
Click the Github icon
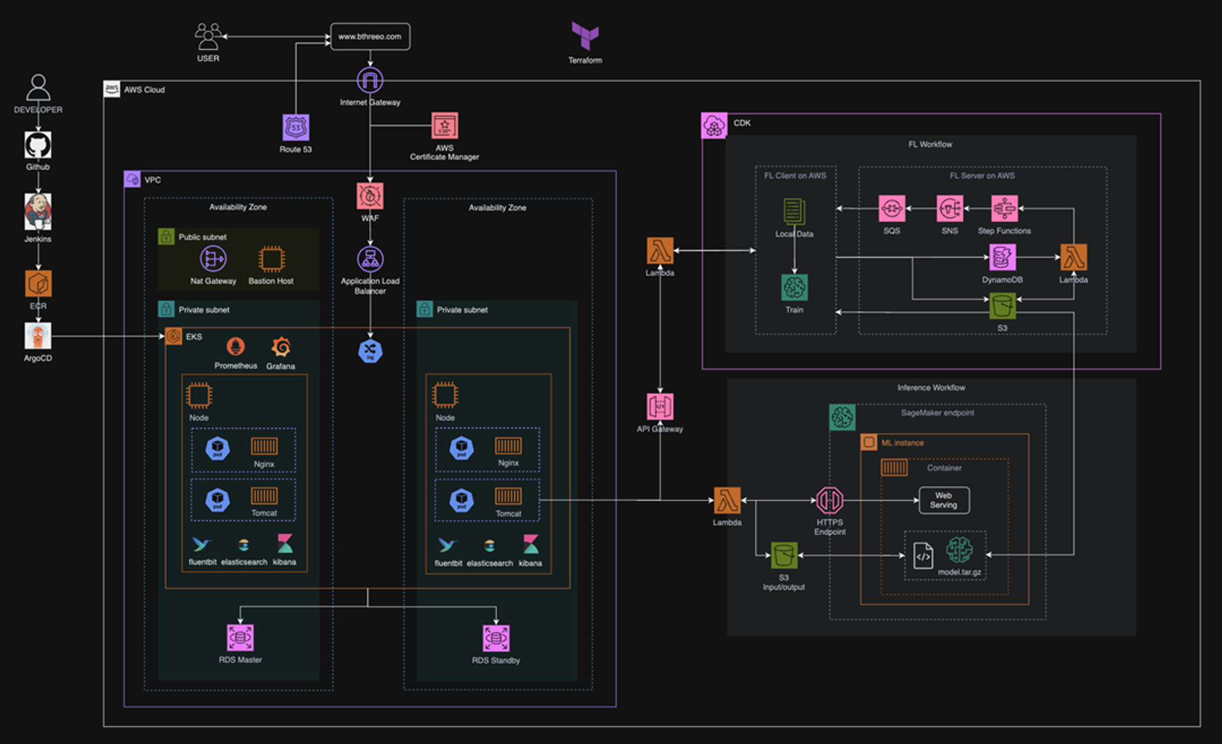38,145
